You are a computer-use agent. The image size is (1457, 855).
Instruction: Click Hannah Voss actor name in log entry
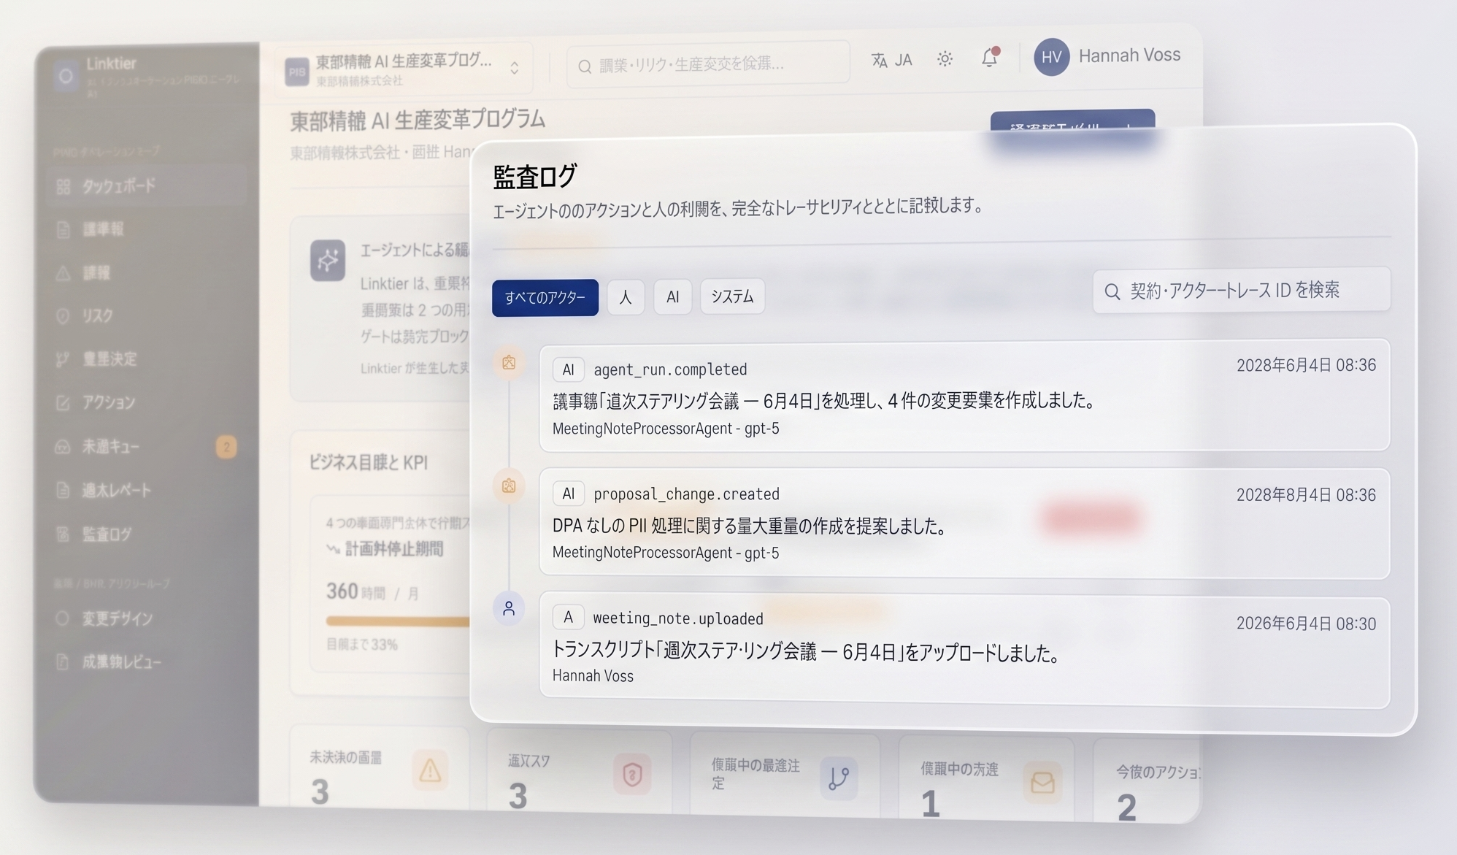(593, 676)
